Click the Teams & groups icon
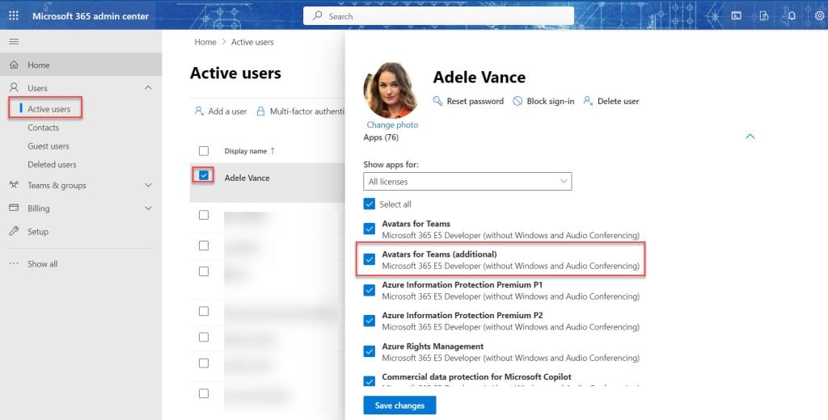Viewport: 828px width, 420px height. tap(15, 185)
